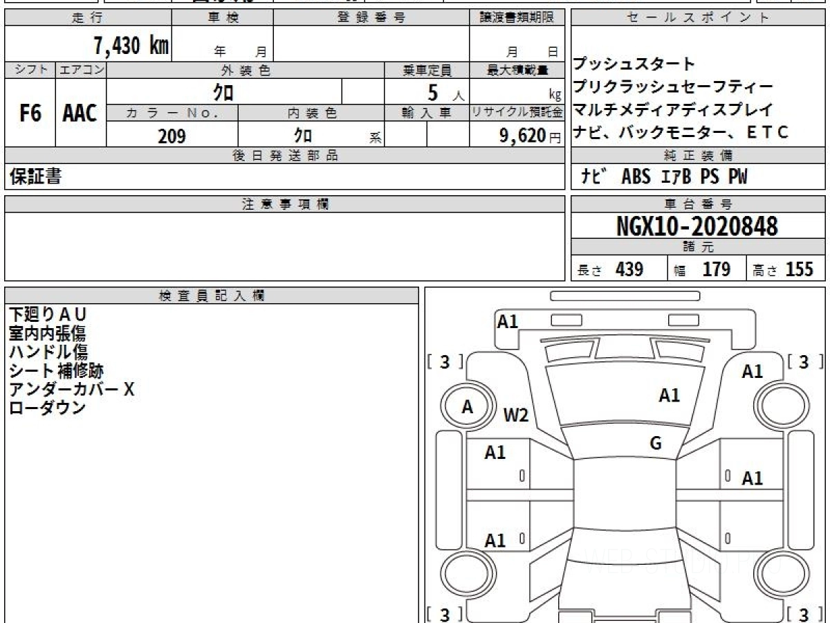Select the 最大積載量 header
Screen dimensions: 830x623
click(x=517, y=70)
